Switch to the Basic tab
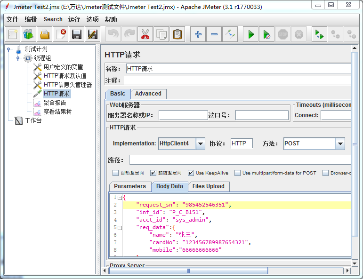Image resolution: width=363 pixels, height=279 pixels. pos(118,94)
